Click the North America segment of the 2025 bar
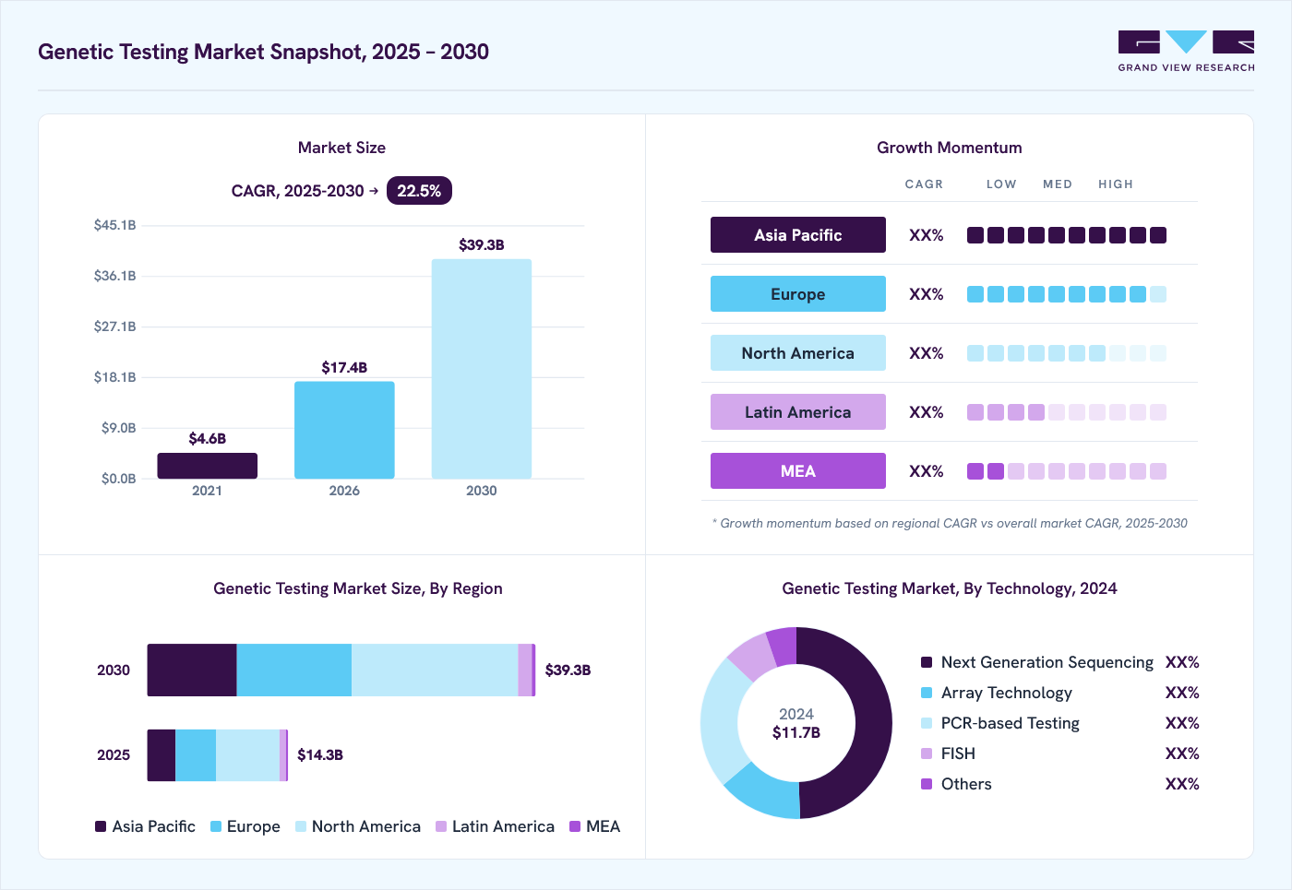 (247, 755)
